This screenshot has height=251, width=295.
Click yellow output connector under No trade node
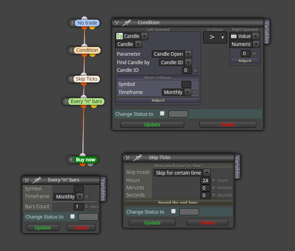point(92,27)
